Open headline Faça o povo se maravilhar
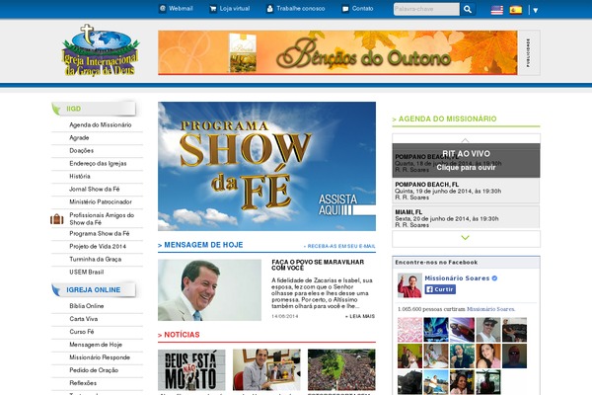The image size is (592, 395). (318, 265)
